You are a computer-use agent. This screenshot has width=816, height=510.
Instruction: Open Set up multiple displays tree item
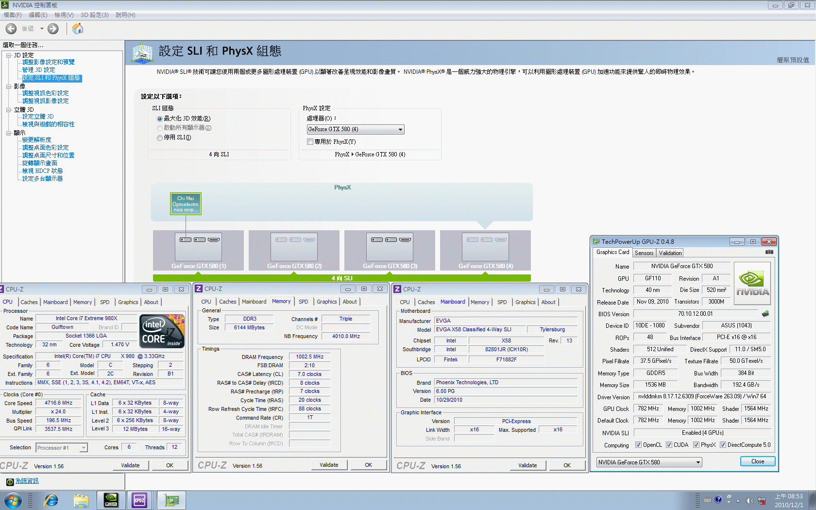[x=42, y=179]
